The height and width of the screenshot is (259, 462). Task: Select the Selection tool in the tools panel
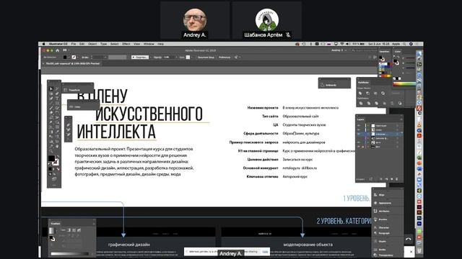(51, 88)
